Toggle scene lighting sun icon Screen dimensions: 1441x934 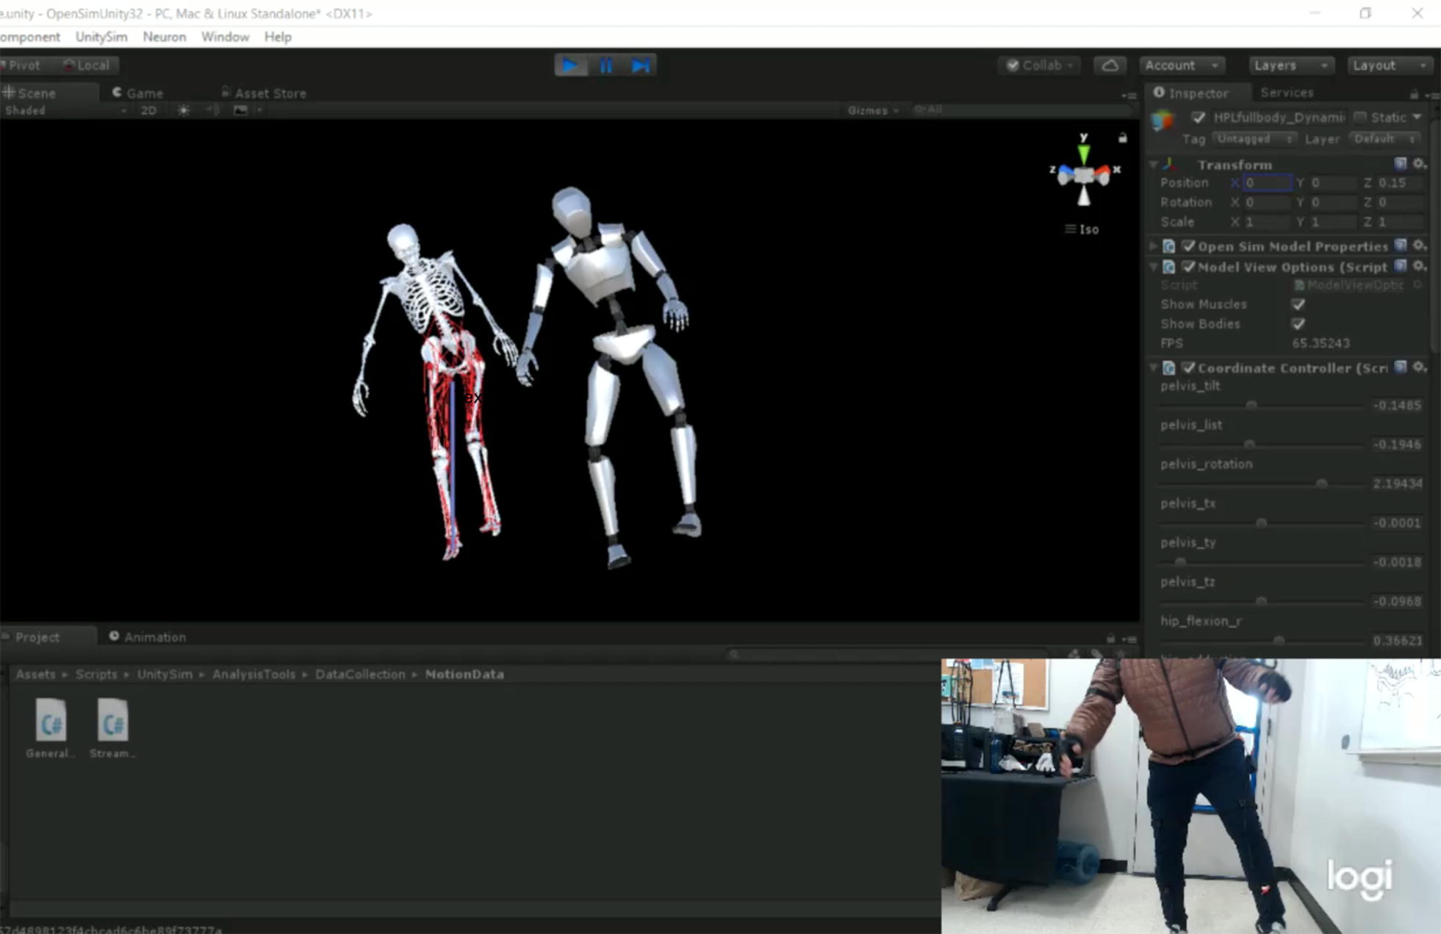pos(184,110)
